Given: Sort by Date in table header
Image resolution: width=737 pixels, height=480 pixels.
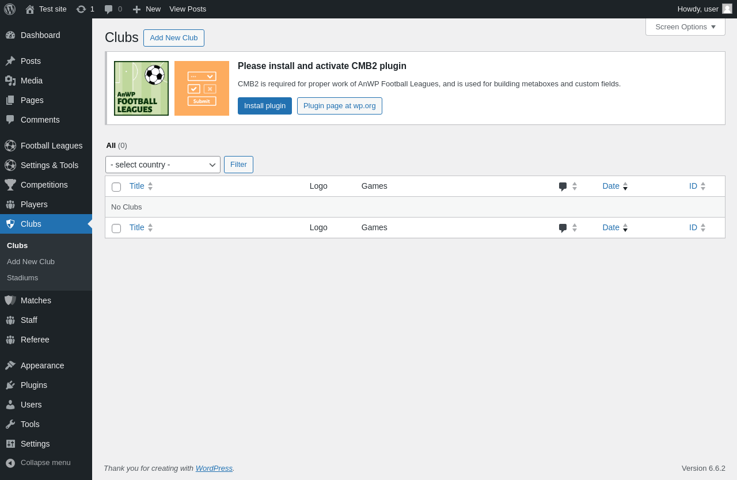Looking at the screenshot, I should pos(615,186).
